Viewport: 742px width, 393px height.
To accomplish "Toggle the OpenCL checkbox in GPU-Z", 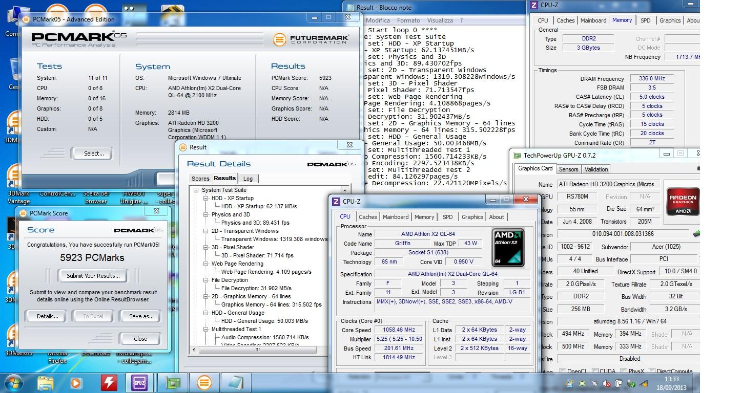I will (563, 372).
